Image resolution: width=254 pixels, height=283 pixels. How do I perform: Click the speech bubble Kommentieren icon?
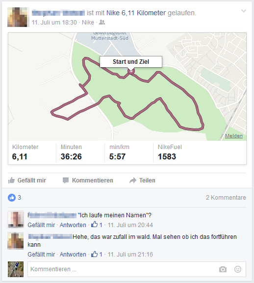pos(66,180)
